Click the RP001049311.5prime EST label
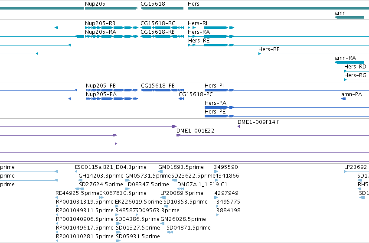369x243 pixels. tap(85, 211)
